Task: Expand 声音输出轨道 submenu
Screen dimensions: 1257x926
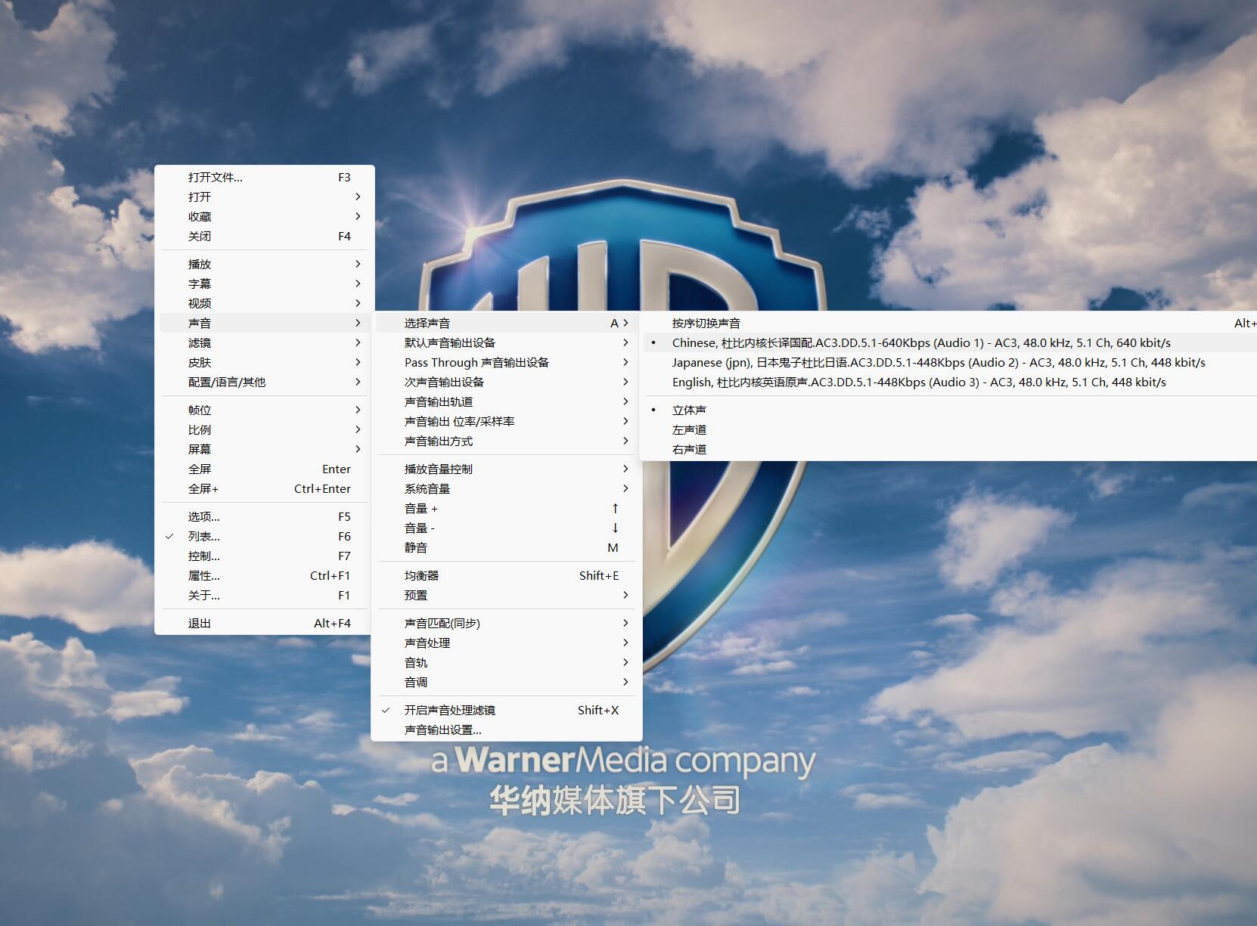Action: point(507,401)
